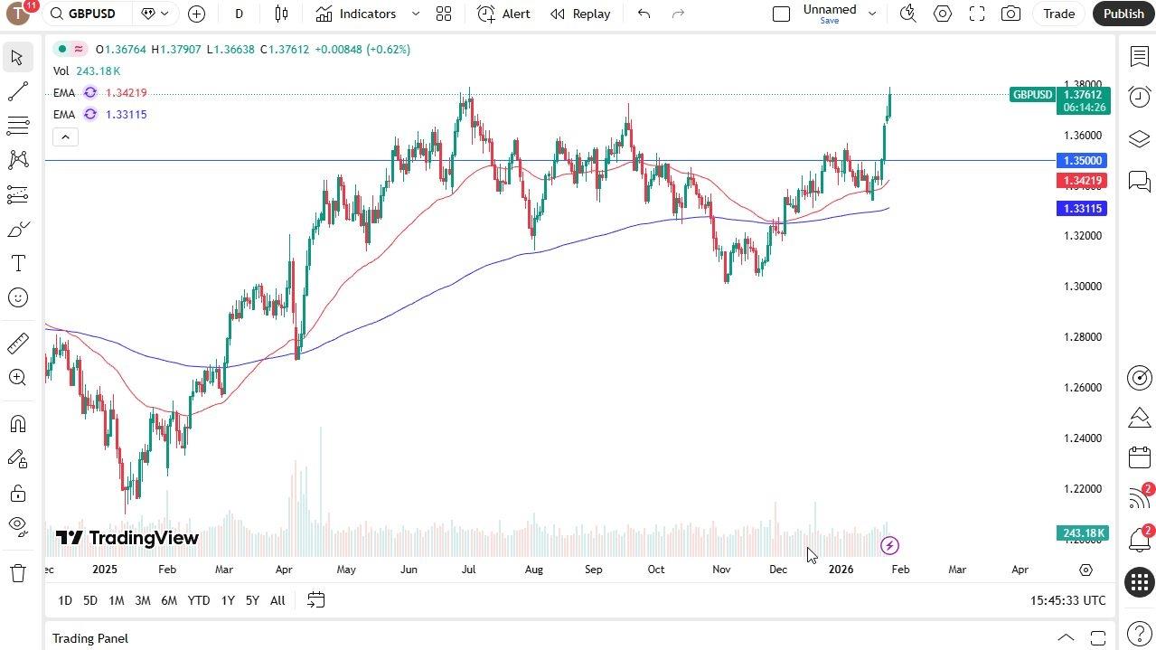Toggle hide all drawings with the eye icon

17,528
